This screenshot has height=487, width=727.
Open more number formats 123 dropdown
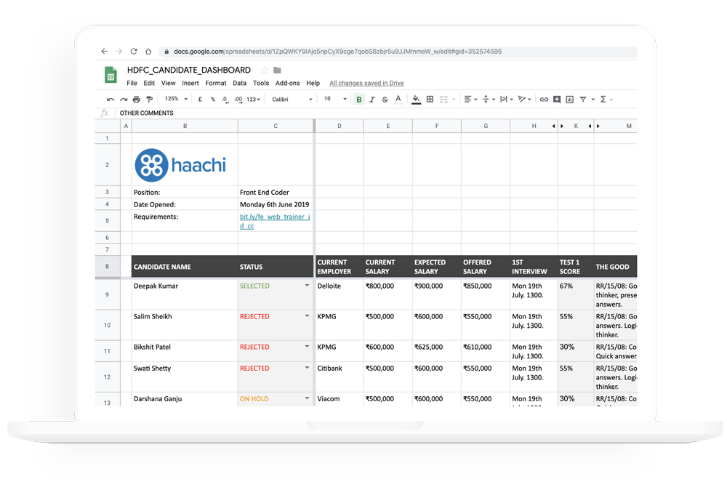click(253, 99)
